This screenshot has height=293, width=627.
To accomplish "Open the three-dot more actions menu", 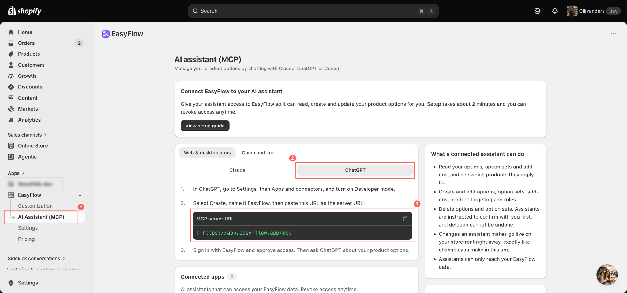I will (614, 34).
